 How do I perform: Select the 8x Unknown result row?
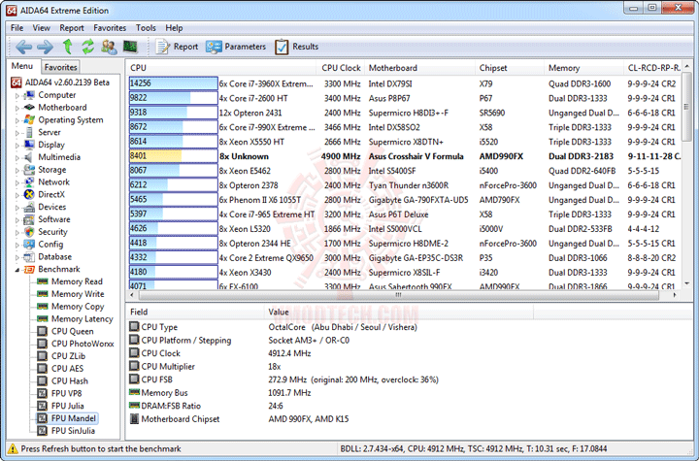coord(405,156)
